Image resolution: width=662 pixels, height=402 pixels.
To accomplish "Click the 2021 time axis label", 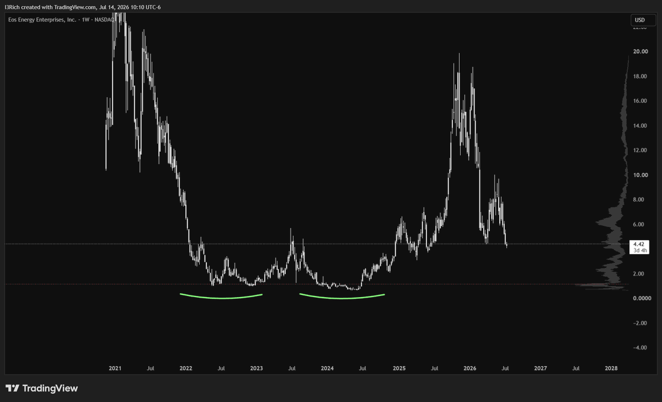I will click(x=115, y=368).
